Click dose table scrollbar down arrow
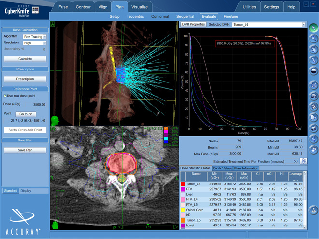 305,227
